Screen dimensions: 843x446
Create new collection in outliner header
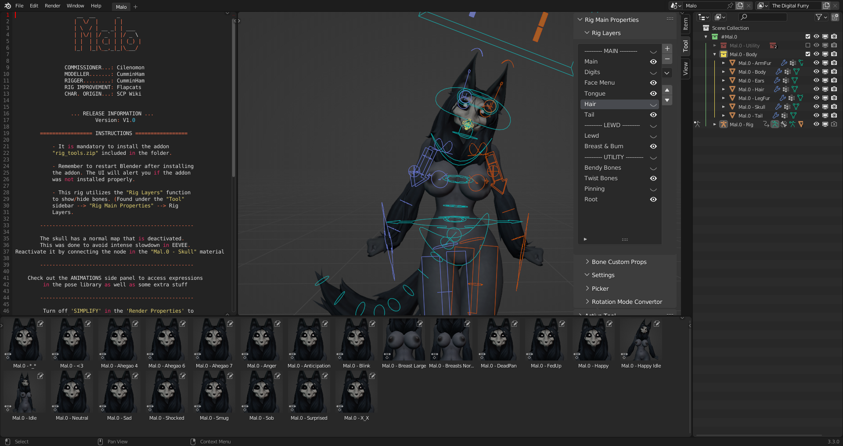tap(835, 17)
